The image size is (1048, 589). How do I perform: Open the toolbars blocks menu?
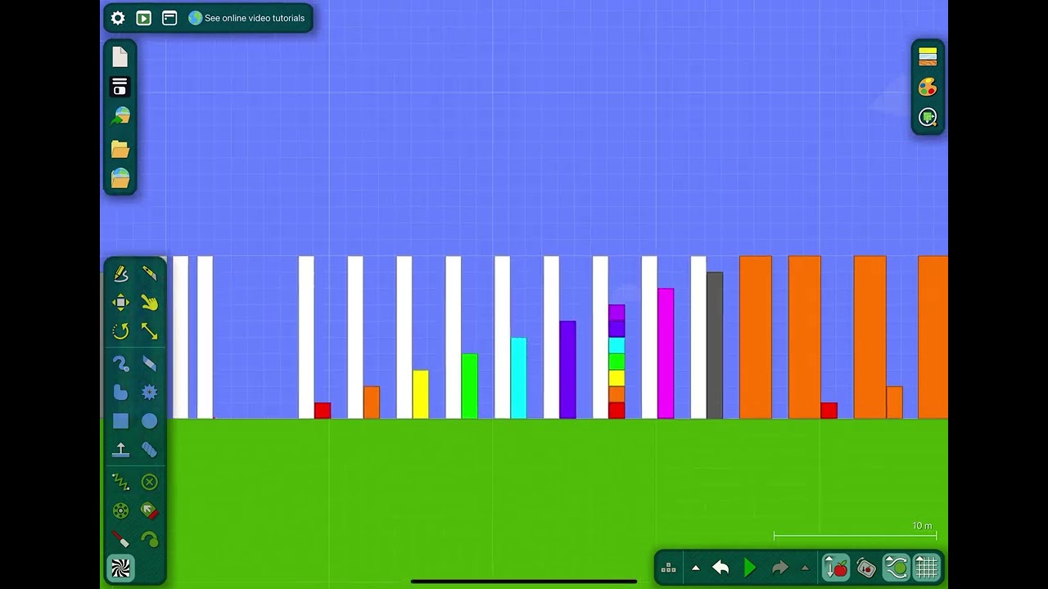[668, 568]
